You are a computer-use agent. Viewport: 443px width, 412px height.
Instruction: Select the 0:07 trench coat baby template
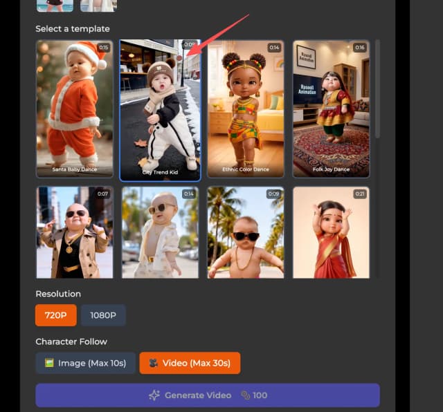75,232
